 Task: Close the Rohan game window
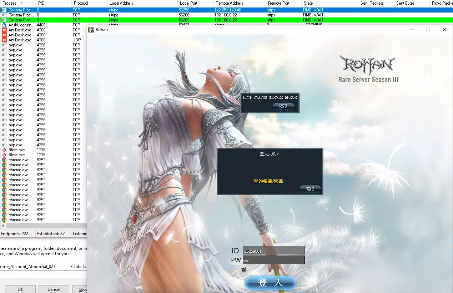tap(444, 30)
